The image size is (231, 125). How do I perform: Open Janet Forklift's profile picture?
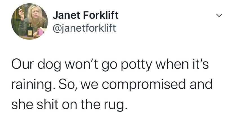point(30,22)
